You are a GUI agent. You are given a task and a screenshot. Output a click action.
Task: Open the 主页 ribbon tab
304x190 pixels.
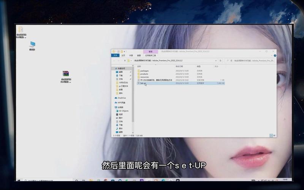pos(123,55)
